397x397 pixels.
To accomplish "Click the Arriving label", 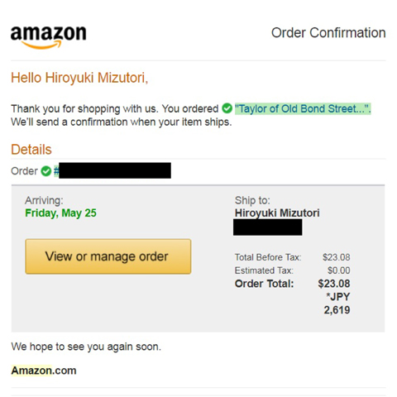I will tap(44, 200).
